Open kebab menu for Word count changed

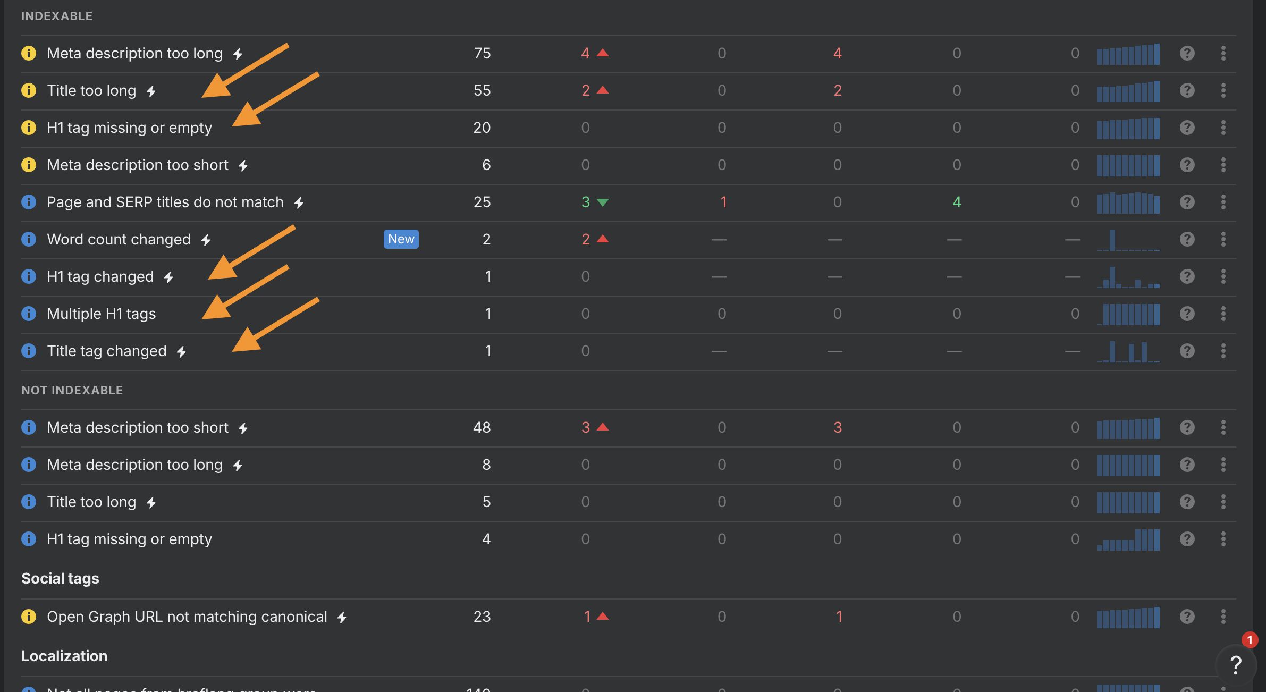coord(1223,239)
